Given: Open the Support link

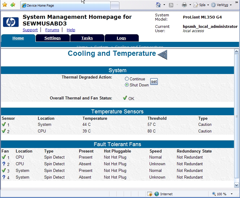Looking at the screenshot, I should [x=30, y=30].
